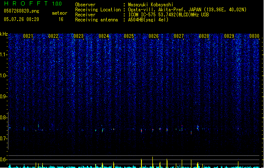Click the Receiver label

point(85,15)
